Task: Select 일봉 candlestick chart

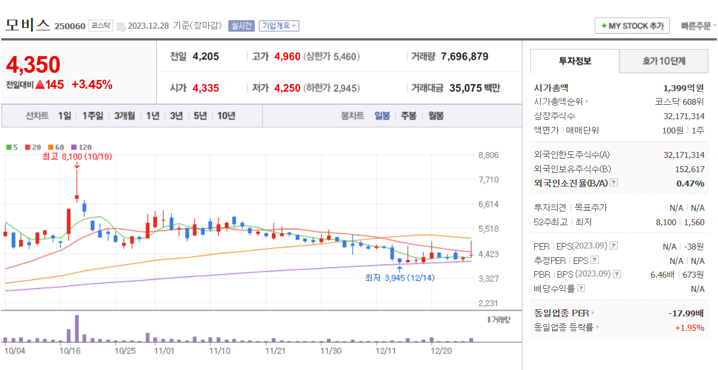Action: tap(382, 116)
